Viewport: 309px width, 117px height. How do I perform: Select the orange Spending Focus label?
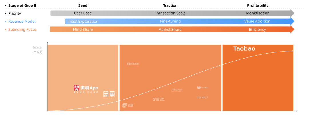click(x=22, y=29)
